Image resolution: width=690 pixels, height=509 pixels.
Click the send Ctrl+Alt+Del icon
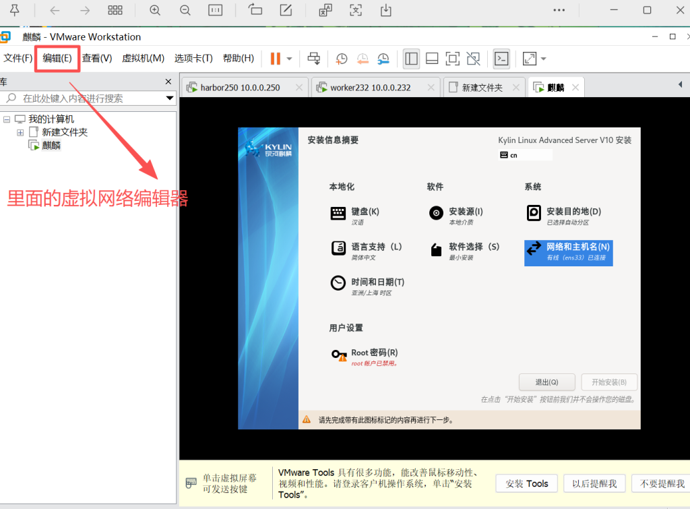[313, 59]
